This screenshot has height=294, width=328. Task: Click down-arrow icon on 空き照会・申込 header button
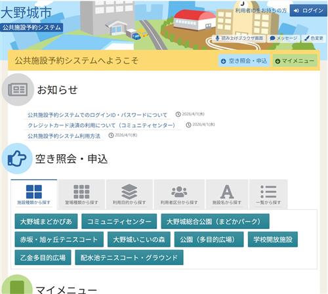click(223, 61)
